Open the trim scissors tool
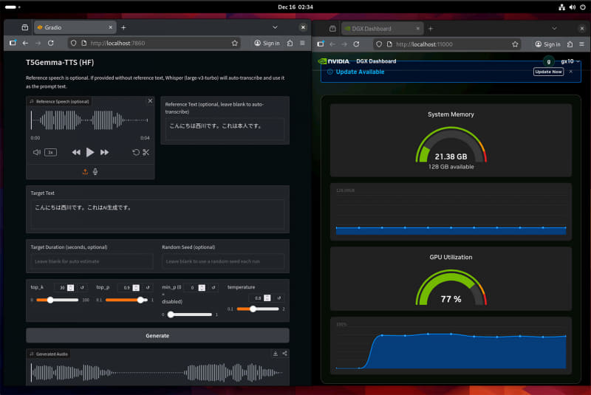The height and width of the screenshot is (395, 591). click(x=146, y=152)
